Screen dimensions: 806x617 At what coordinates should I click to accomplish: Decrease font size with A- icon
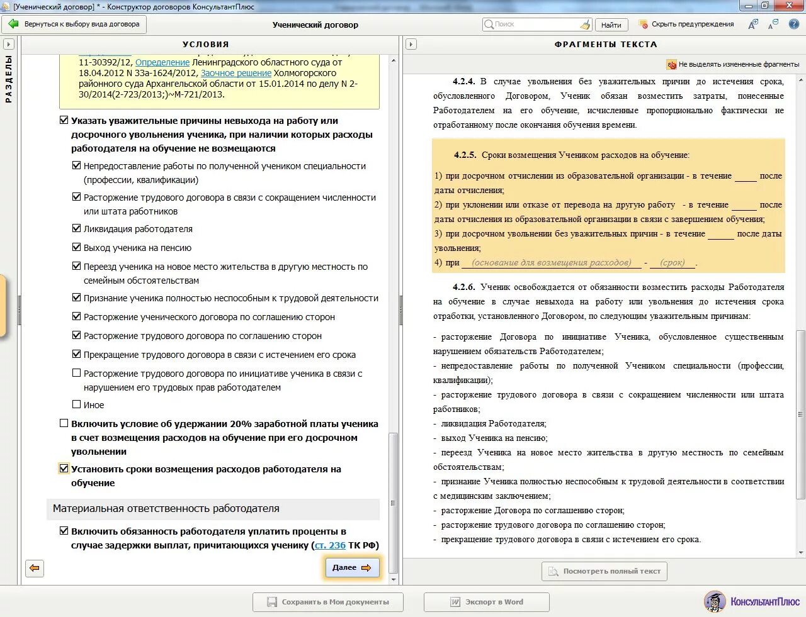774,24
